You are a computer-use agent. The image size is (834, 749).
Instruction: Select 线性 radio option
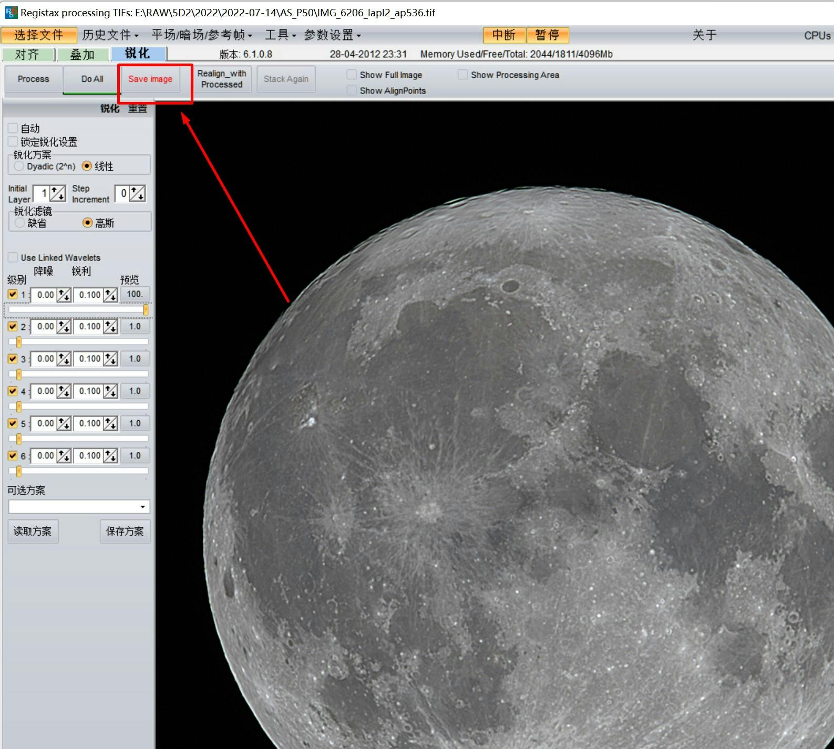(x=87, y=166)
